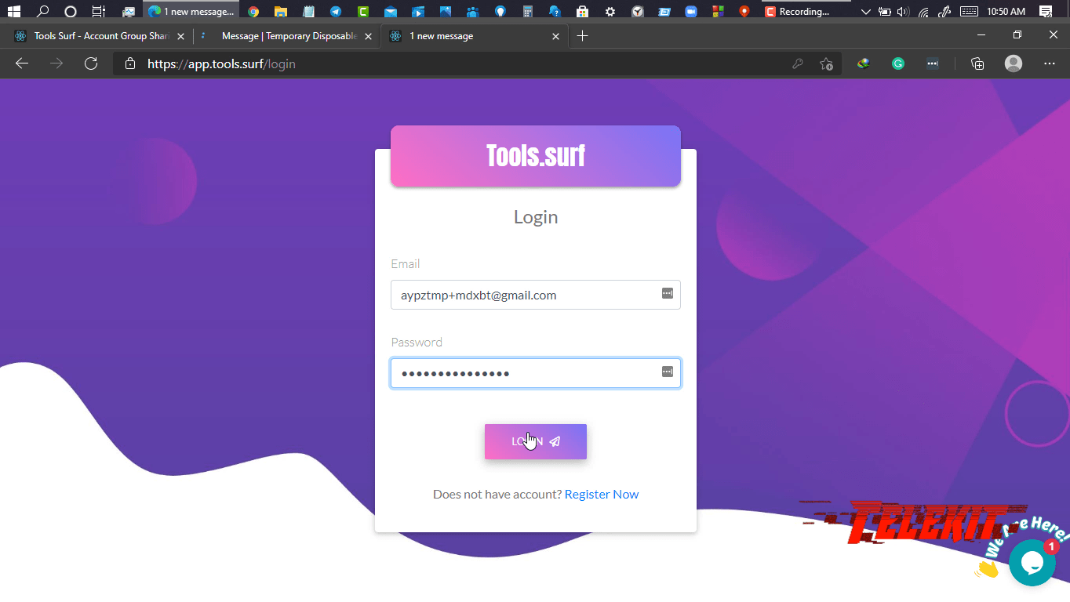Switch to Edge taskbar window '1 new message'
This screenshot has width=1070, height=602.
click(191, 12)
